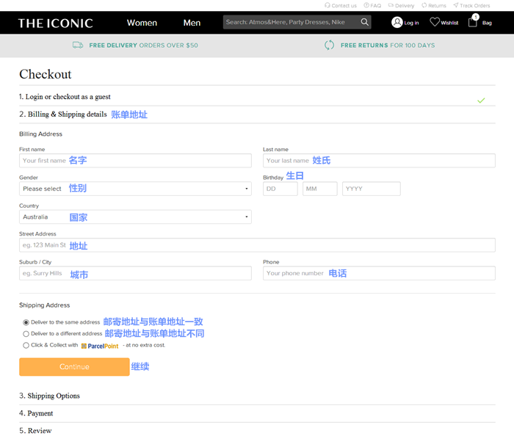Screen dimensions: 514x436
Task: Click in the First name field
Action: [135, 161]
